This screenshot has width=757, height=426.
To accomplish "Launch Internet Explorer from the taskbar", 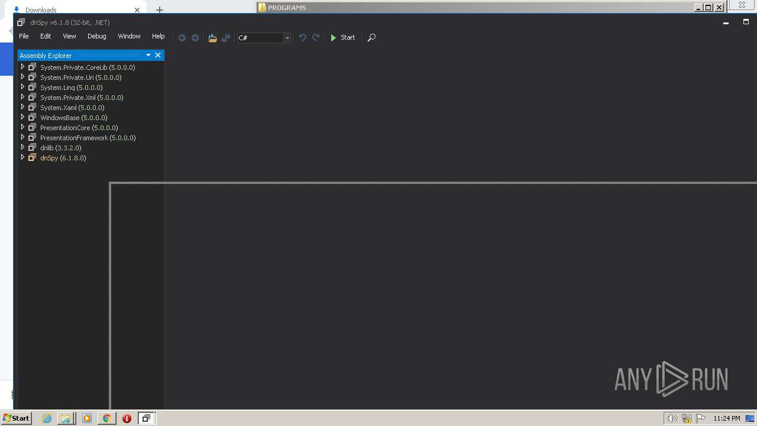I will (47, 418).
